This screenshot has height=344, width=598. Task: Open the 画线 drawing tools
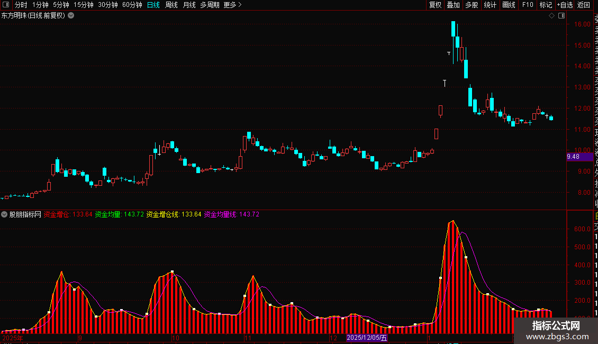pos(509,5)
